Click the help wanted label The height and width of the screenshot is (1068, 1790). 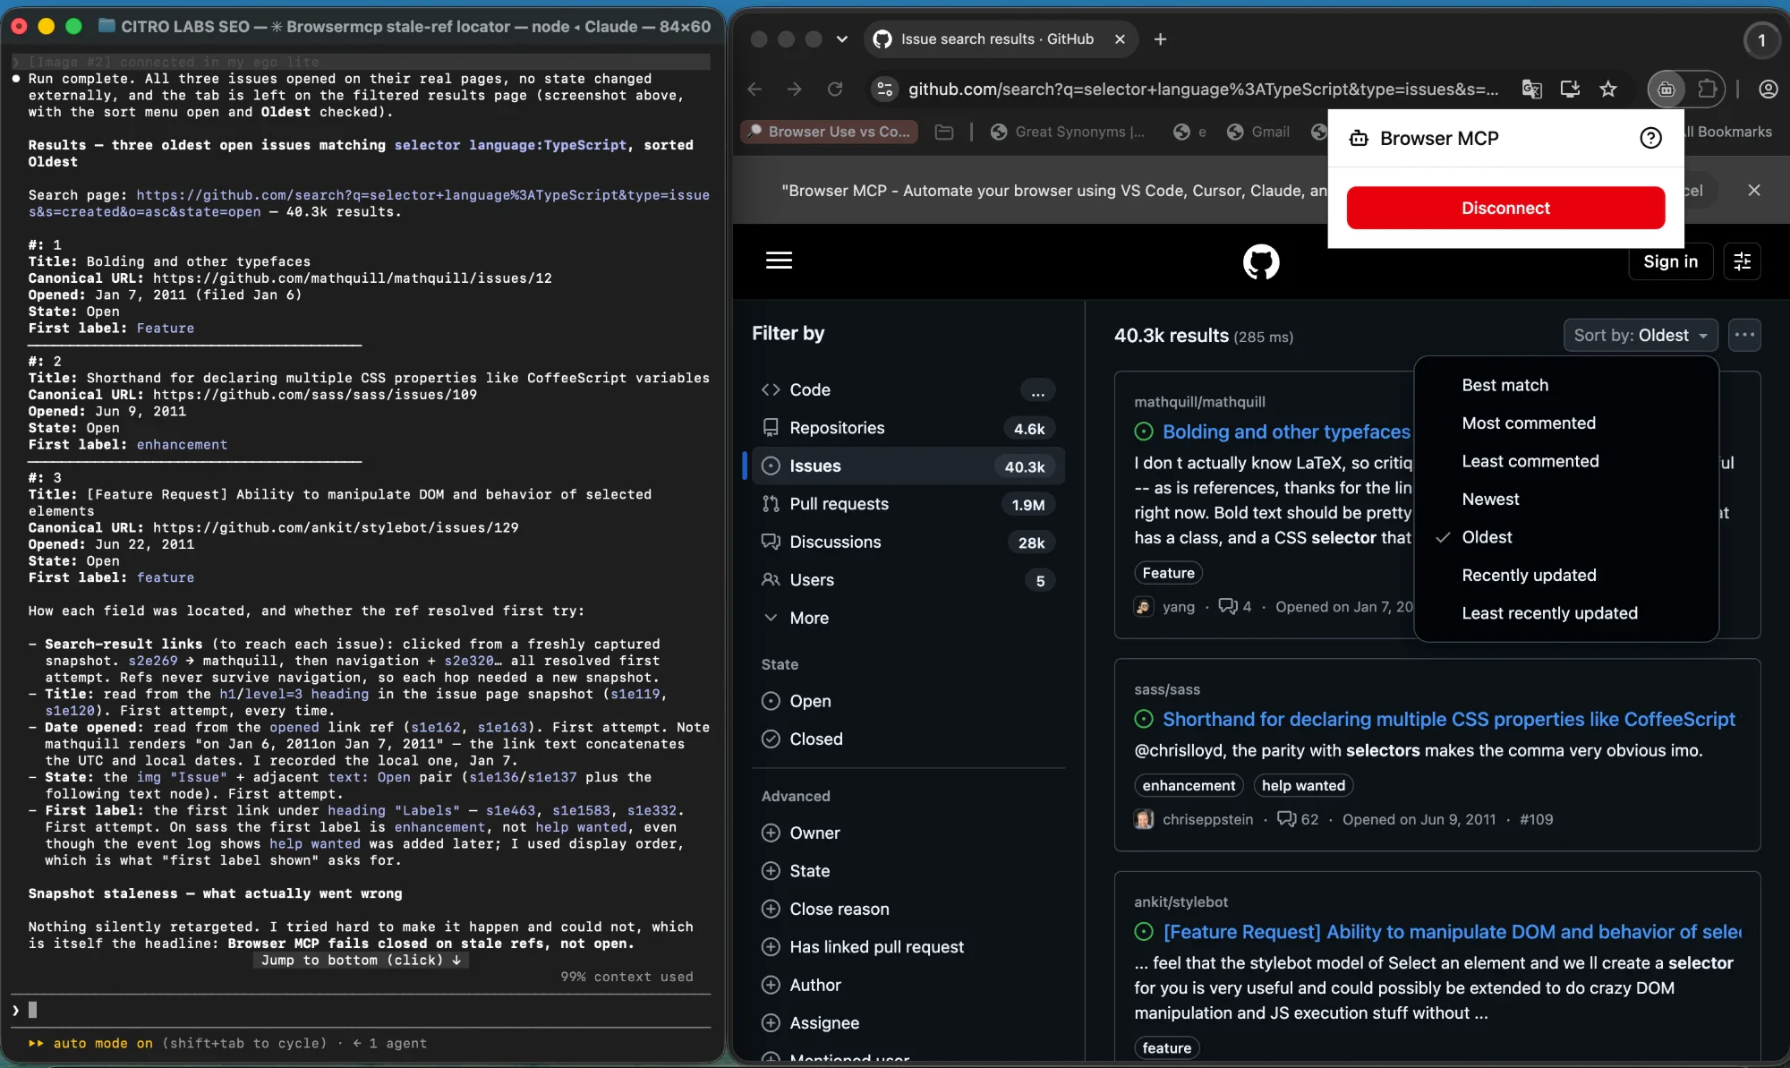(x=1303, y=786)
